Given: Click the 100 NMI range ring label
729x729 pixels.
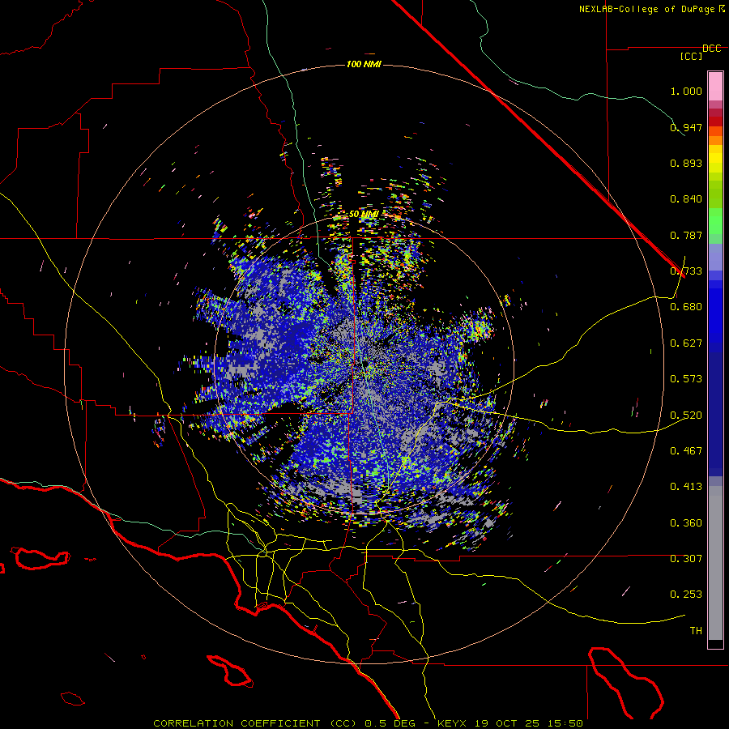Looking at the screenshot, I should [364, 64].
